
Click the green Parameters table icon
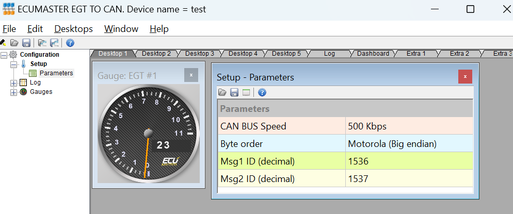[x=33, y=73]
